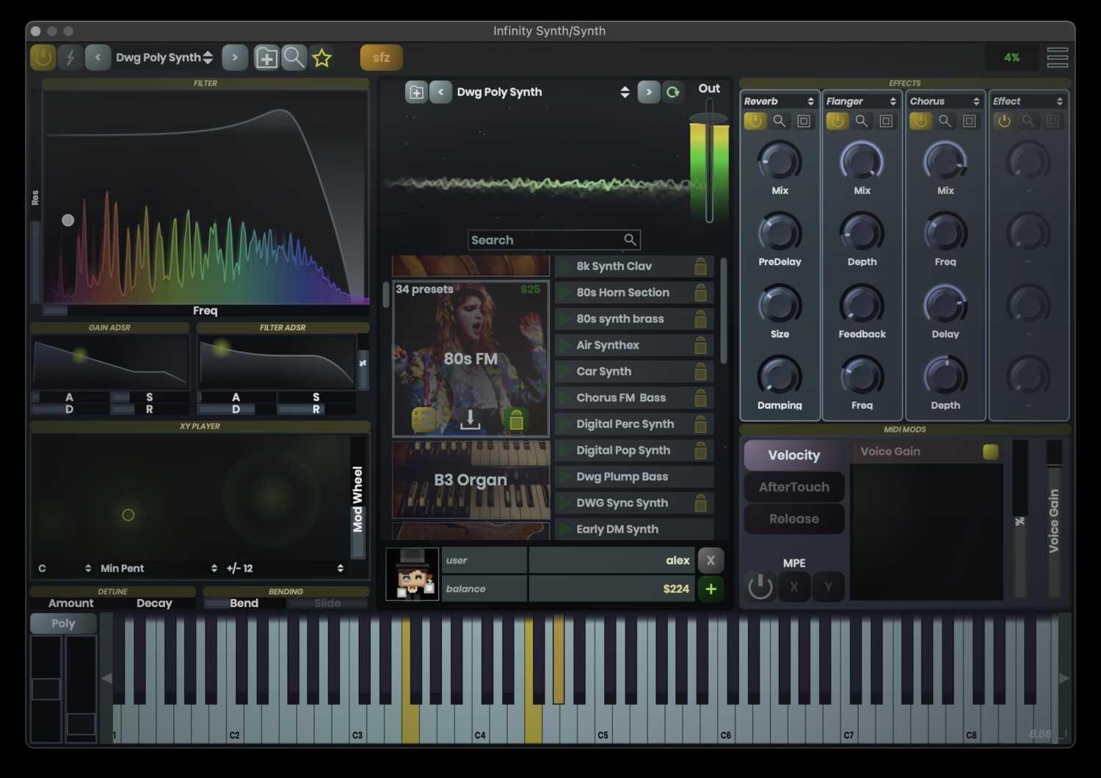Open the Reverb zoom magnifier icon

pos(780,121)
